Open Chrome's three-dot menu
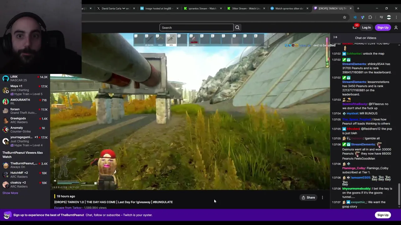This screenshot has width=401, height=225. tap(396, 17)
